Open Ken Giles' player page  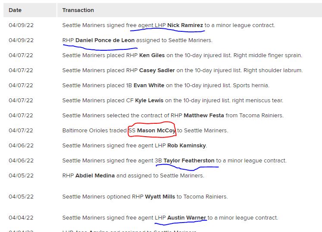point(150,55)
